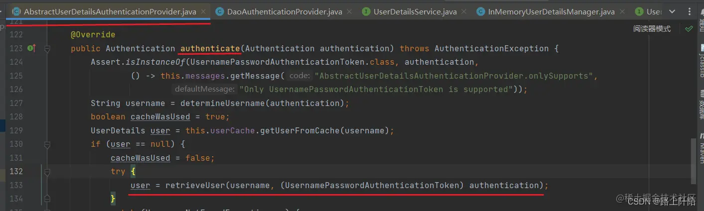
Task: Click the fold end marker at line 134
Action: click(x=47, y=199)
